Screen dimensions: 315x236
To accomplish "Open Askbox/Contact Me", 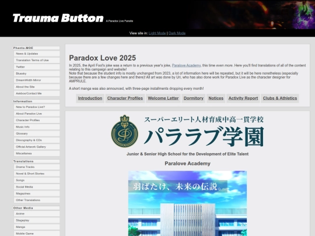I will (x=37, y=93).
